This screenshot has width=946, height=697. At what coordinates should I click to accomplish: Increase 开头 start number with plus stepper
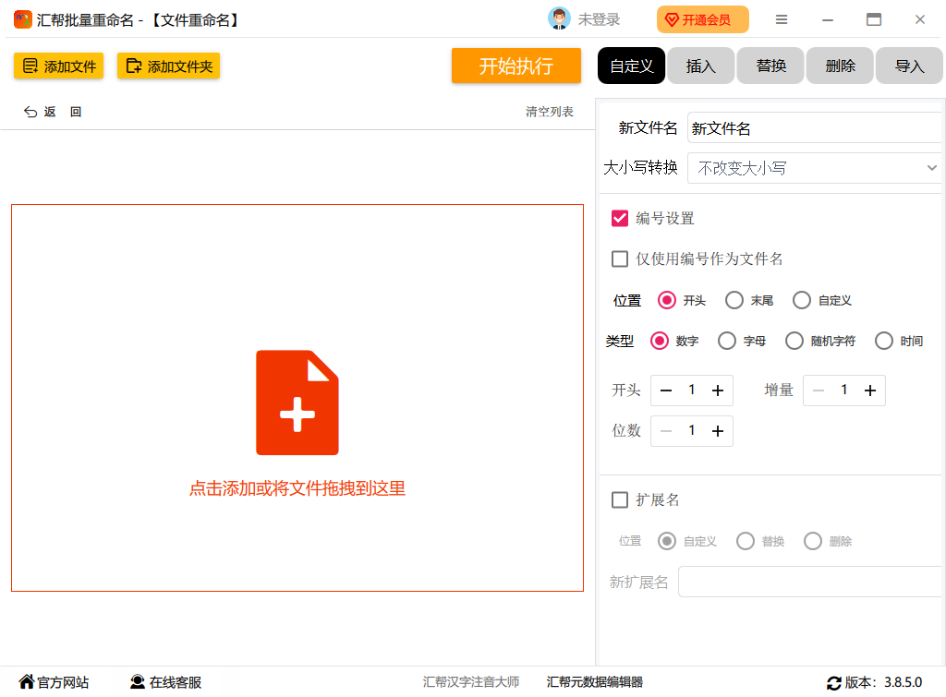pyautogui.click(x=717, y=391)
